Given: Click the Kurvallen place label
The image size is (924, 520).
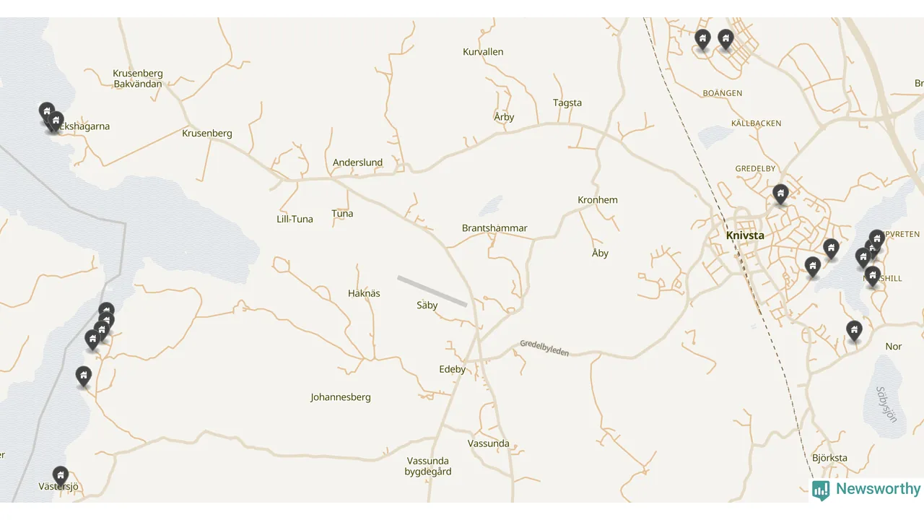Looking at the screenshot, I should tap(483, 52).
